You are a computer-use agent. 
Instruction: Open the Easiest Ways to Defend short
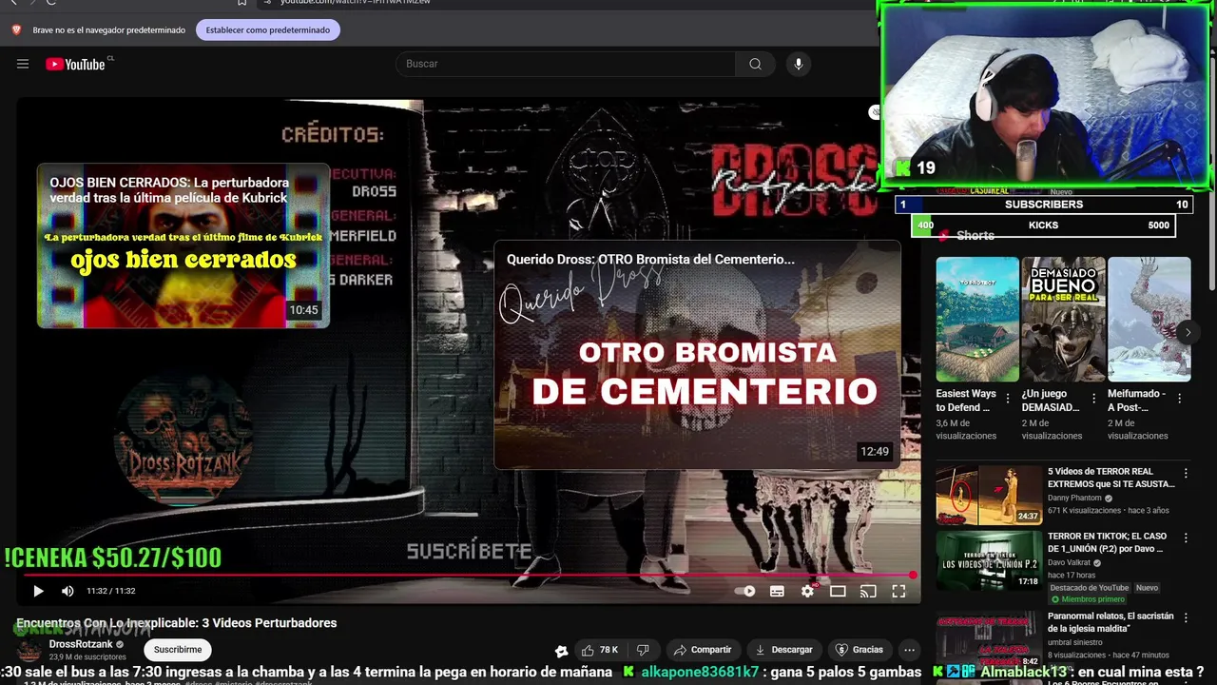tap(977, 319)
